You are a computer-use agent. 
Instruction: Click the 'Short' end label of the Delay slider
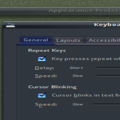click(x=76, y=68)
